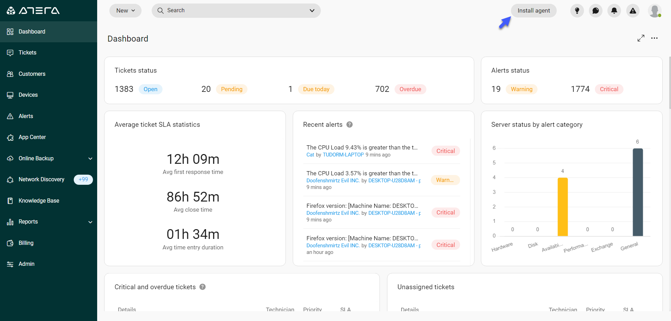Expand the Search bar dropdown arrow
The image size is (671, 321).
point(312,11)
